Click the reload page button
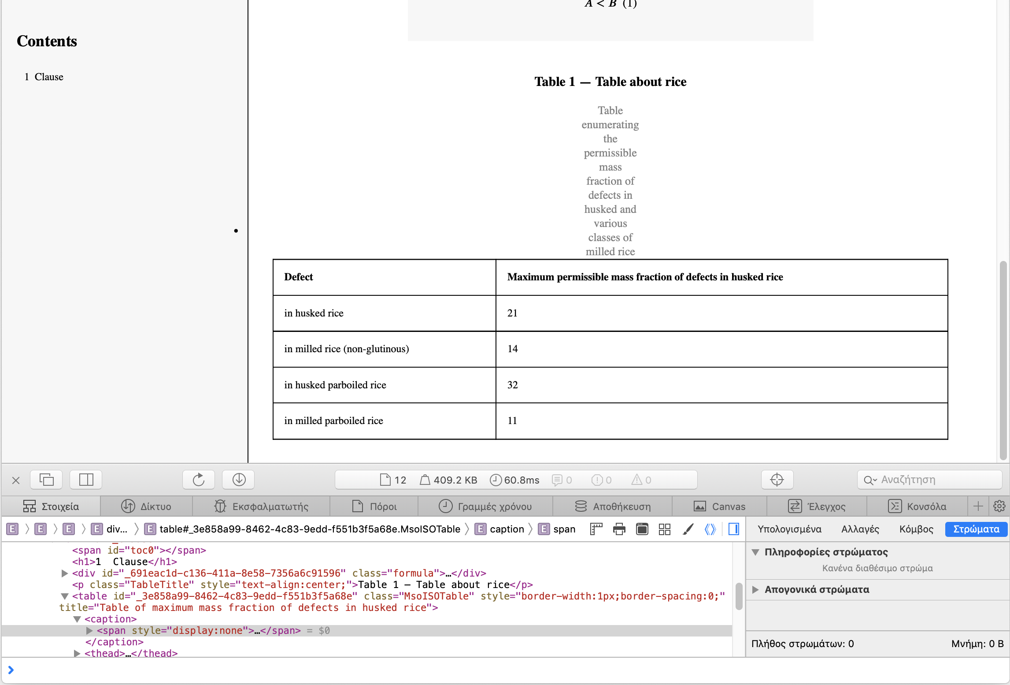The width and height of the screenshot is (1010, 685). click(x=197, y=479)
